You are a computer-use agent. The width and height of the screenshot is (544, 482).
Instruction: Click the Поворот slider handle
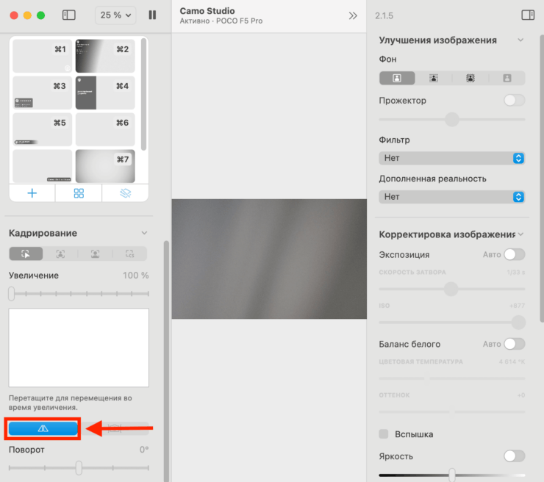click(79, 467)
